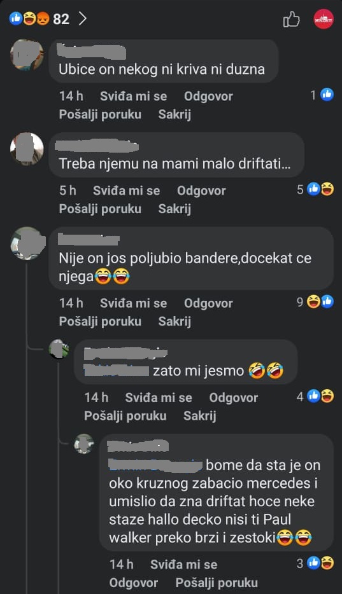View 4 reactions on 'zato mi jesmo' reply

[315, 396]
